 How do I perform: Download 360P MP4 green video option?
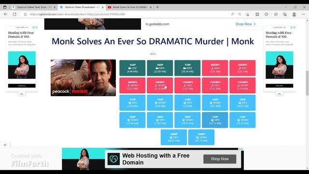tap(160, 68)
